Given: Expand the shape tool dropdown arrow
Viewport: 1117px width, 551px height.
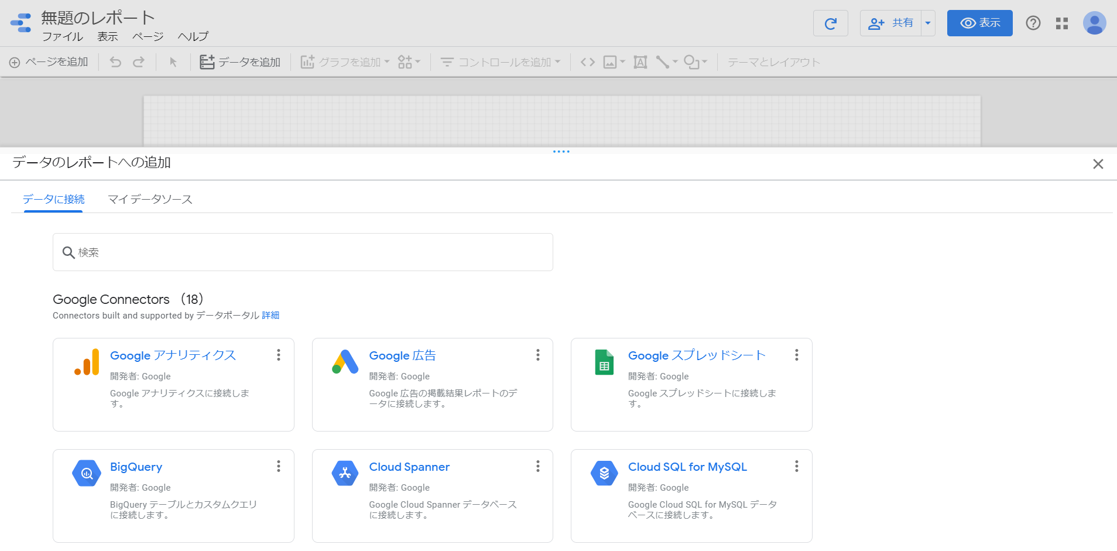Looking at the screenshot, I should (705, 61).
